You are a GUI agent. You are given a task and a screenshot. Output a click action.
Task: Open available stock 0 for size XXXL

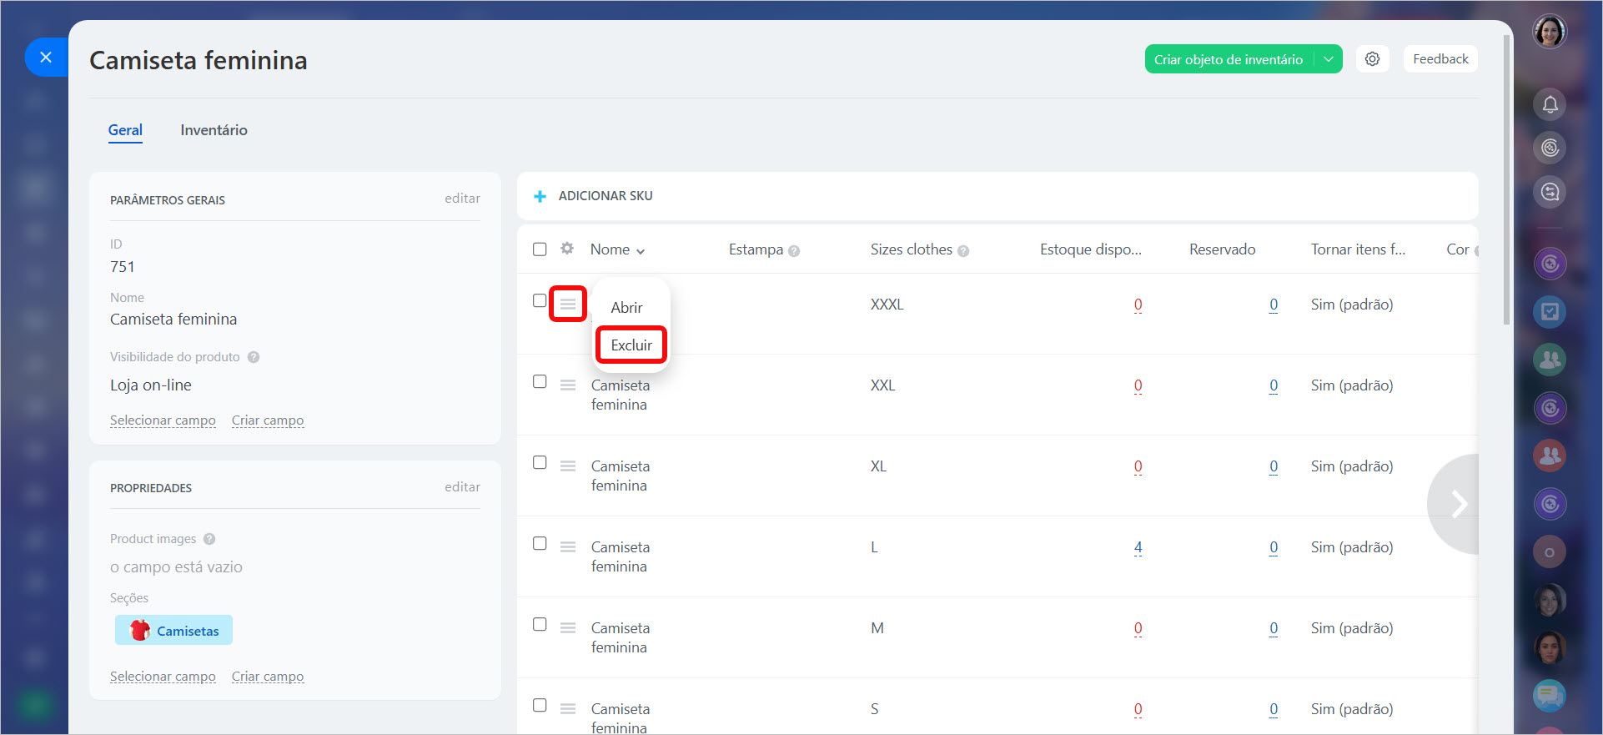click(1138, 305)
